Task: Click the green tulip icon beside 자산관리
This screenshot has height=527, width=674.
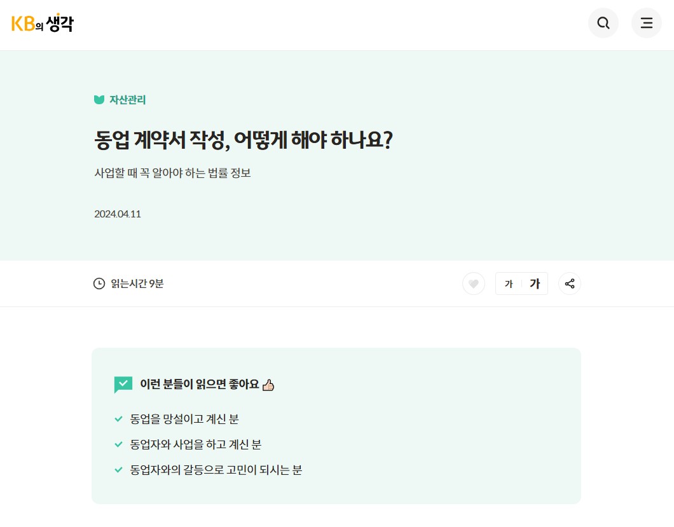Action: click(99, 100)
